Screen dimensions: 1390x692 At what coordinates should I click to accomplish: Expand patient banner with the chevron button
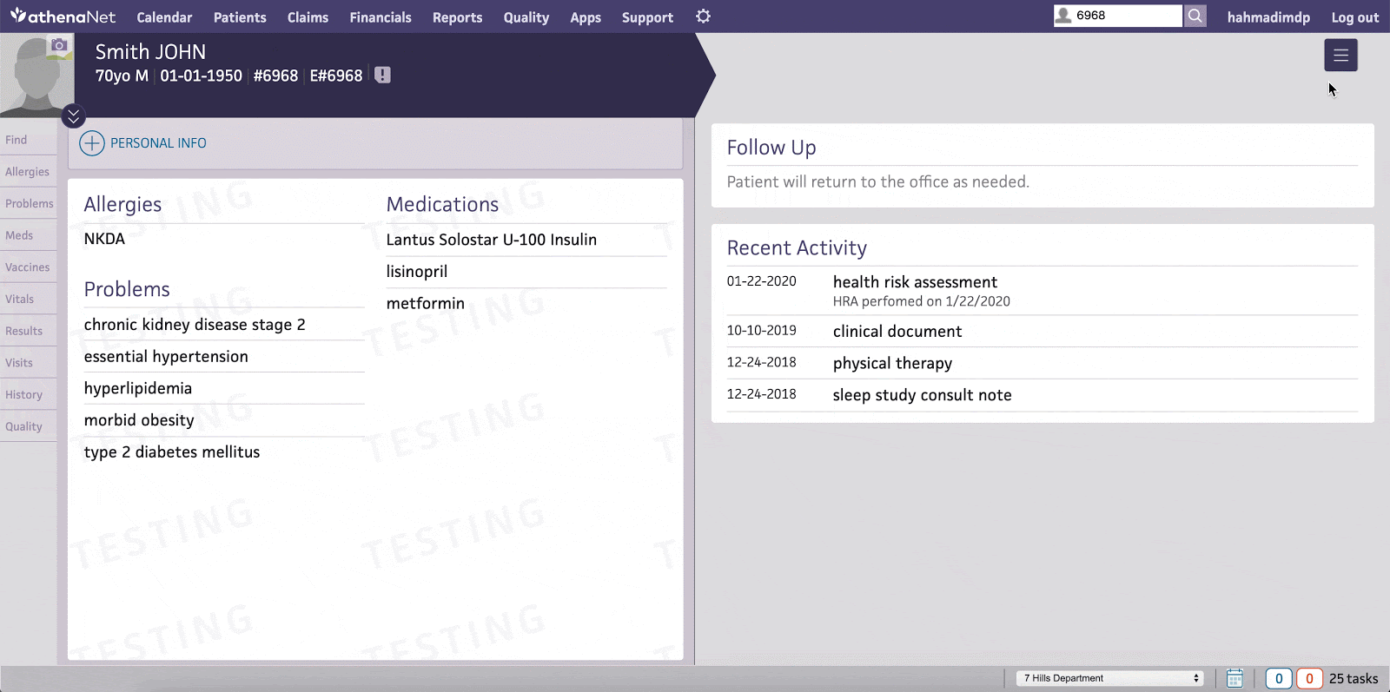[x=74, y=115]
